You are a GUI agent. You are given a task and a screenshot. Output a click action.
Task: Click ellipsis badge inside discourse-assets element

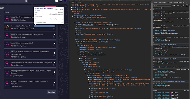pos(88,15)
